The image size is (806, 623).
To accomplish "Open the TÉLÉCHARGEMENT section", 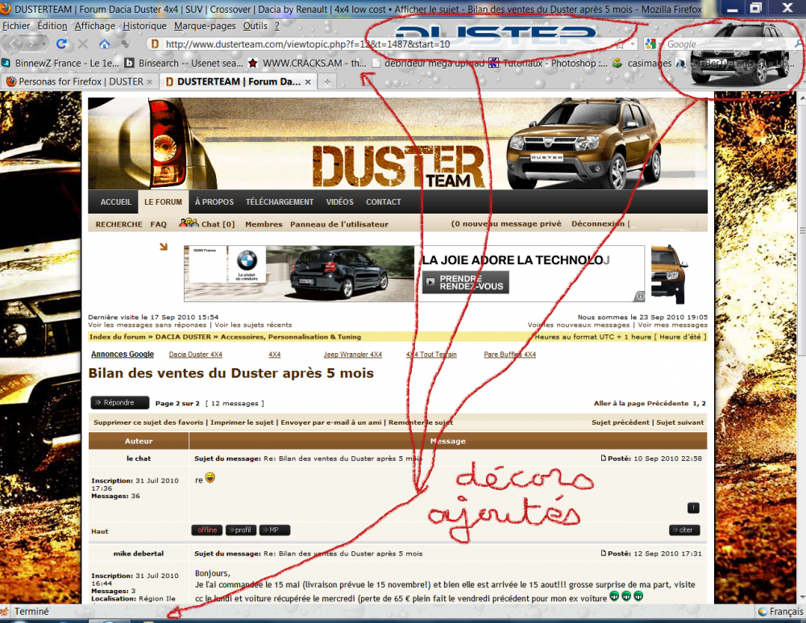I will click(280, 202).
